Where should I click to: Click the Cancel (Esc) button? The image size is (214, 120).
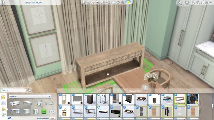135,91
